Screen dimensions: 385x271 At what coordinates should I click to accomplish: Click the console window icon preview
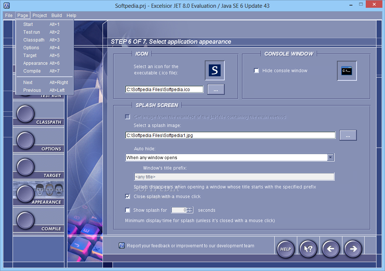(x=347, y=71)
